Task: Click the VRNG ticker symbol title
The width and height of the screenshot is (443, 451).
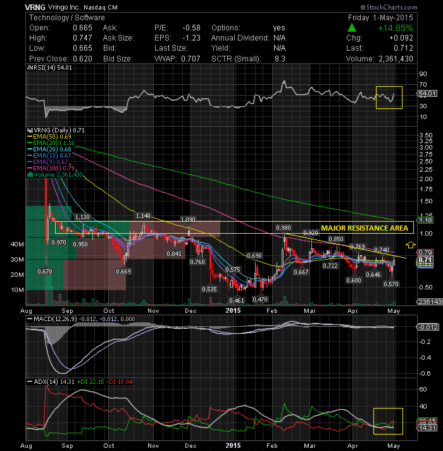Action: pos(35,7)
